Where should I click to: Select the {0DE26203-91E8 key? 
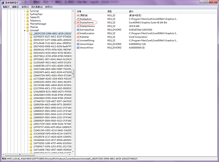point(52,53)
